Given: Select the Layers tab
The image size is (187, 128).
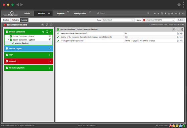Looking at the screenshot, I should 24,20.
